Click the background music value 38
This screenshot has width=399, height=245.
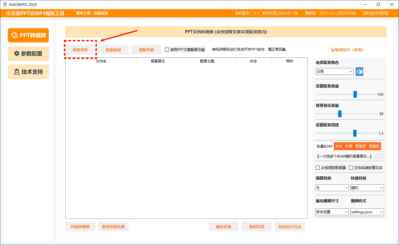[x=381, y=114]
